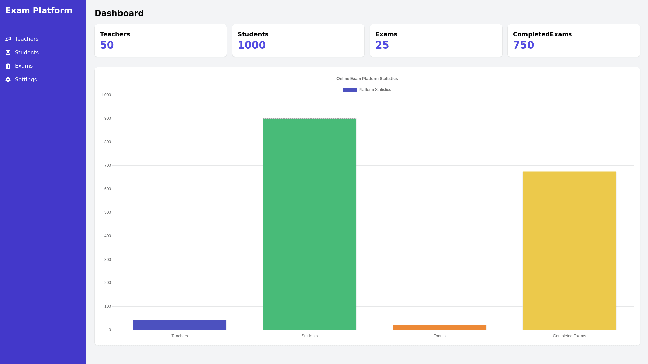Click the Teachers icon in sidebar
The width and height of the screenshot is (648, 364).
[x=8, y=39]
